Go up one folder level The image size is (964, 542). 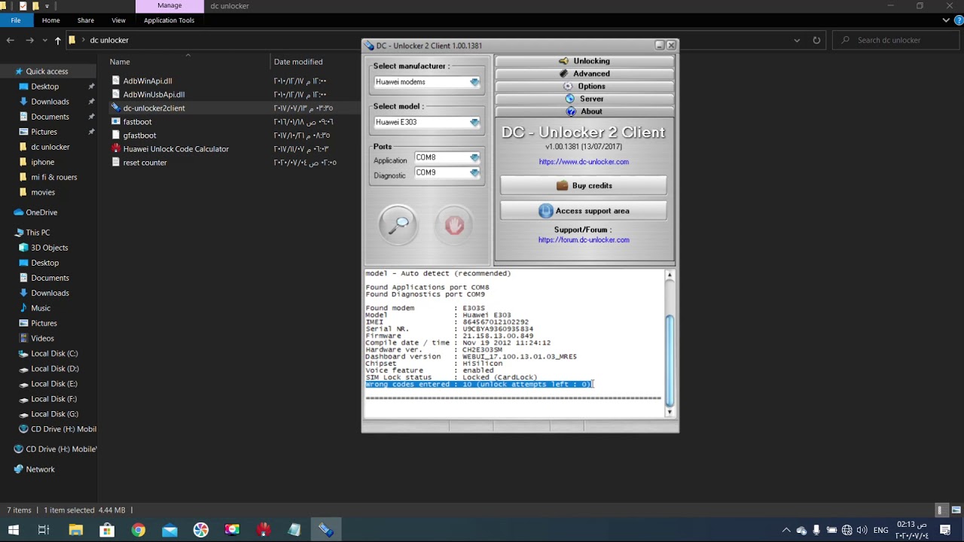click(x=57, y=40)
